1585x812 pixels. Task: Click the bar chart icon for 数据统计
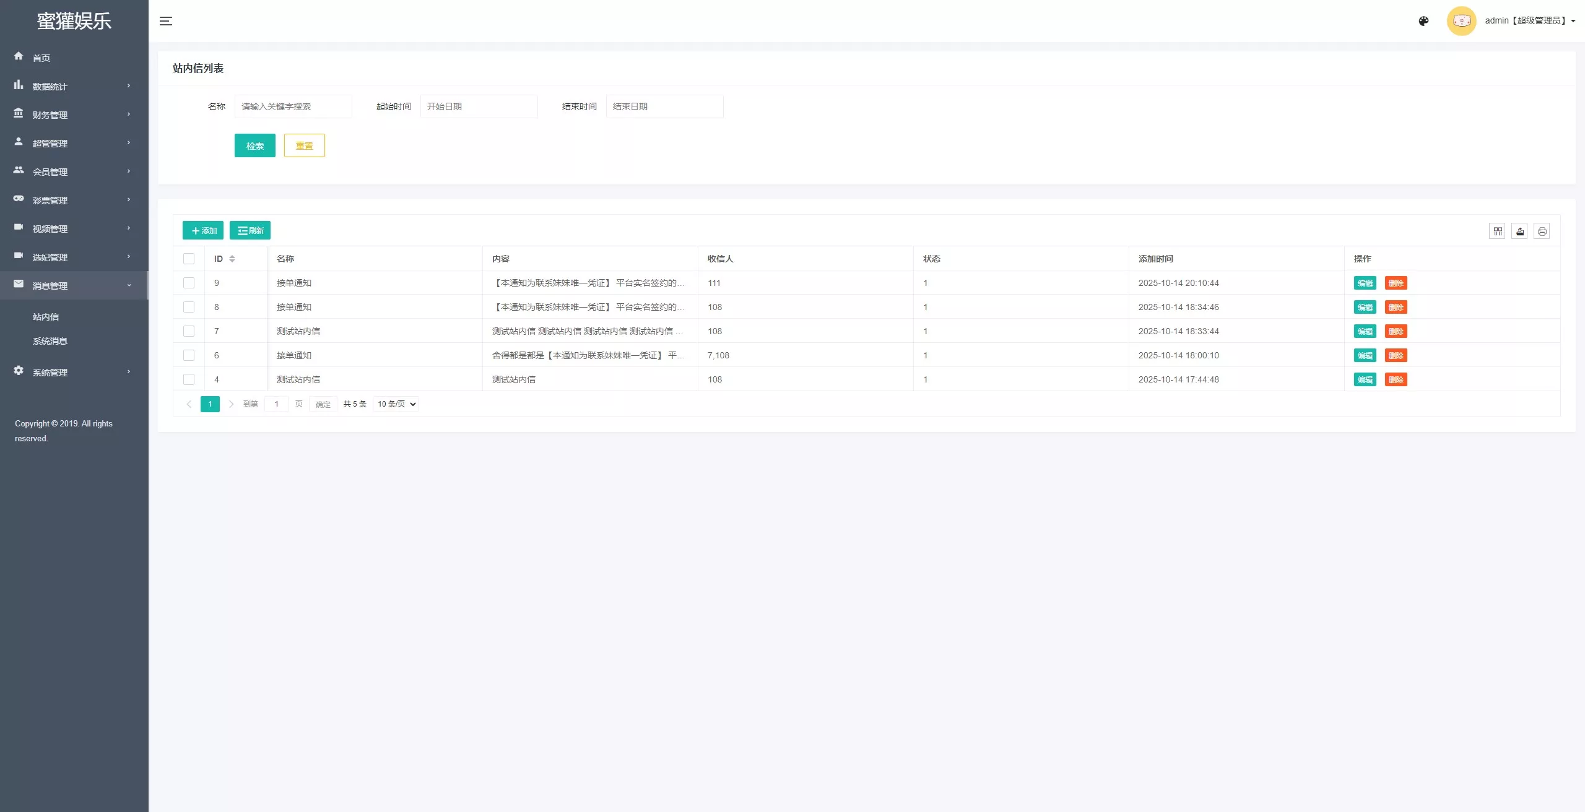[19, 85]
